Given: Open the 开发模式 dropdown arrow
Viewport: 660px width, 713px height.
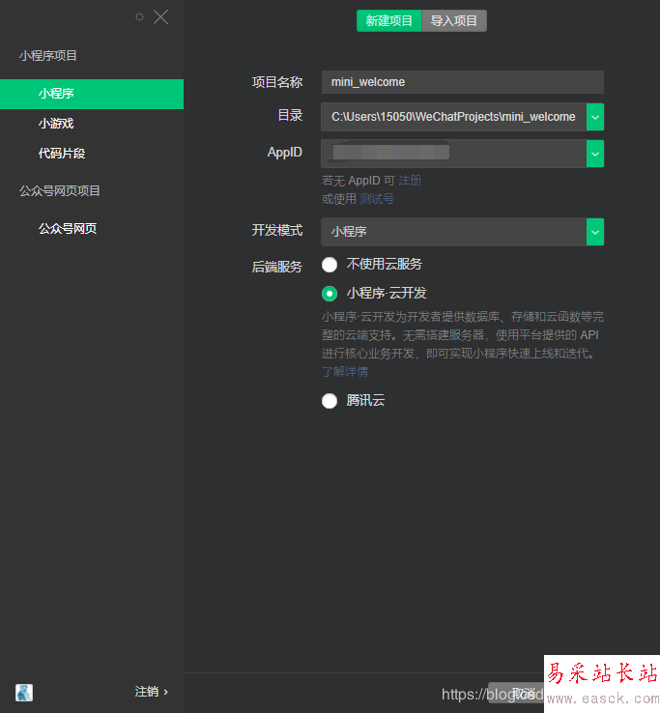Looking at the screenshot, I should (595, 232).
